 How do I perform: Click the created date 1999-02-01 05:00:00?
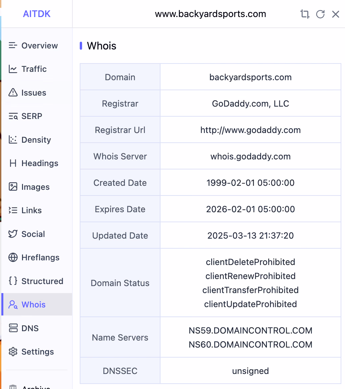(250, 183)
